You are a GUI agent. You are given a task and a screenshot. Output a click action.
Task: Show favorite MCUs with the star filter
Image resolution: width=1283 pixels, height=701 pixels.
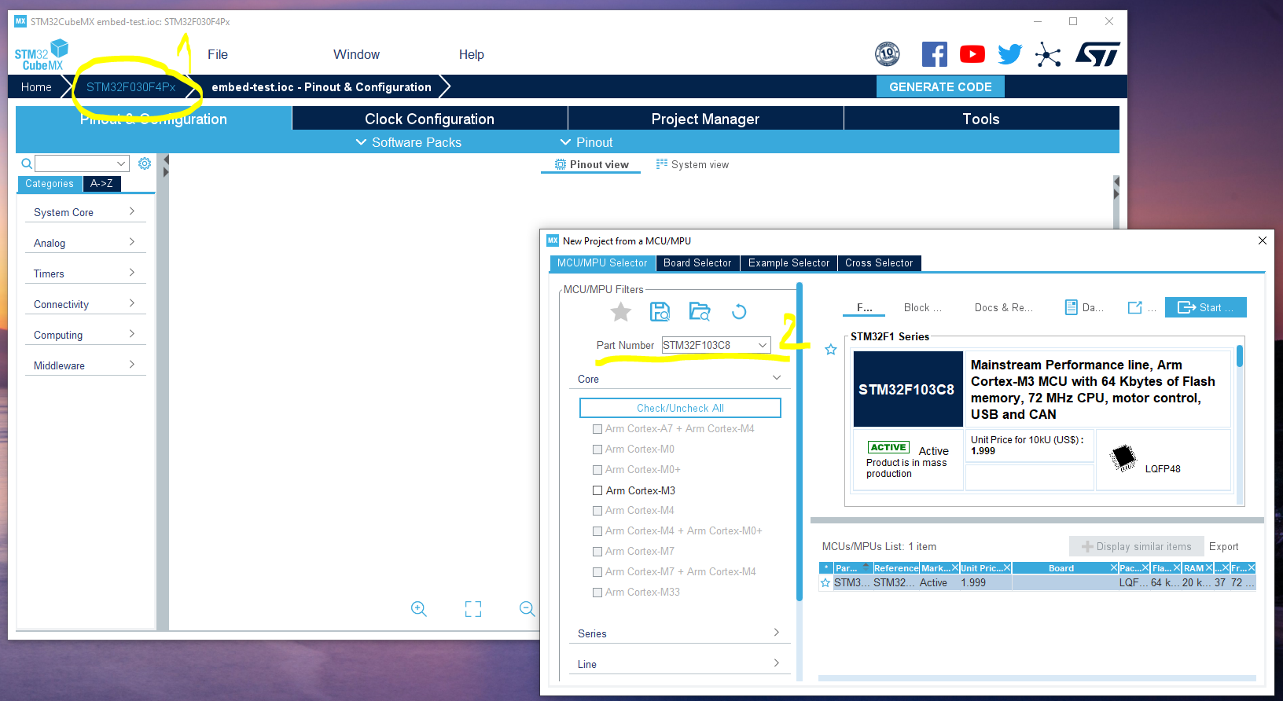pos(621,312)
